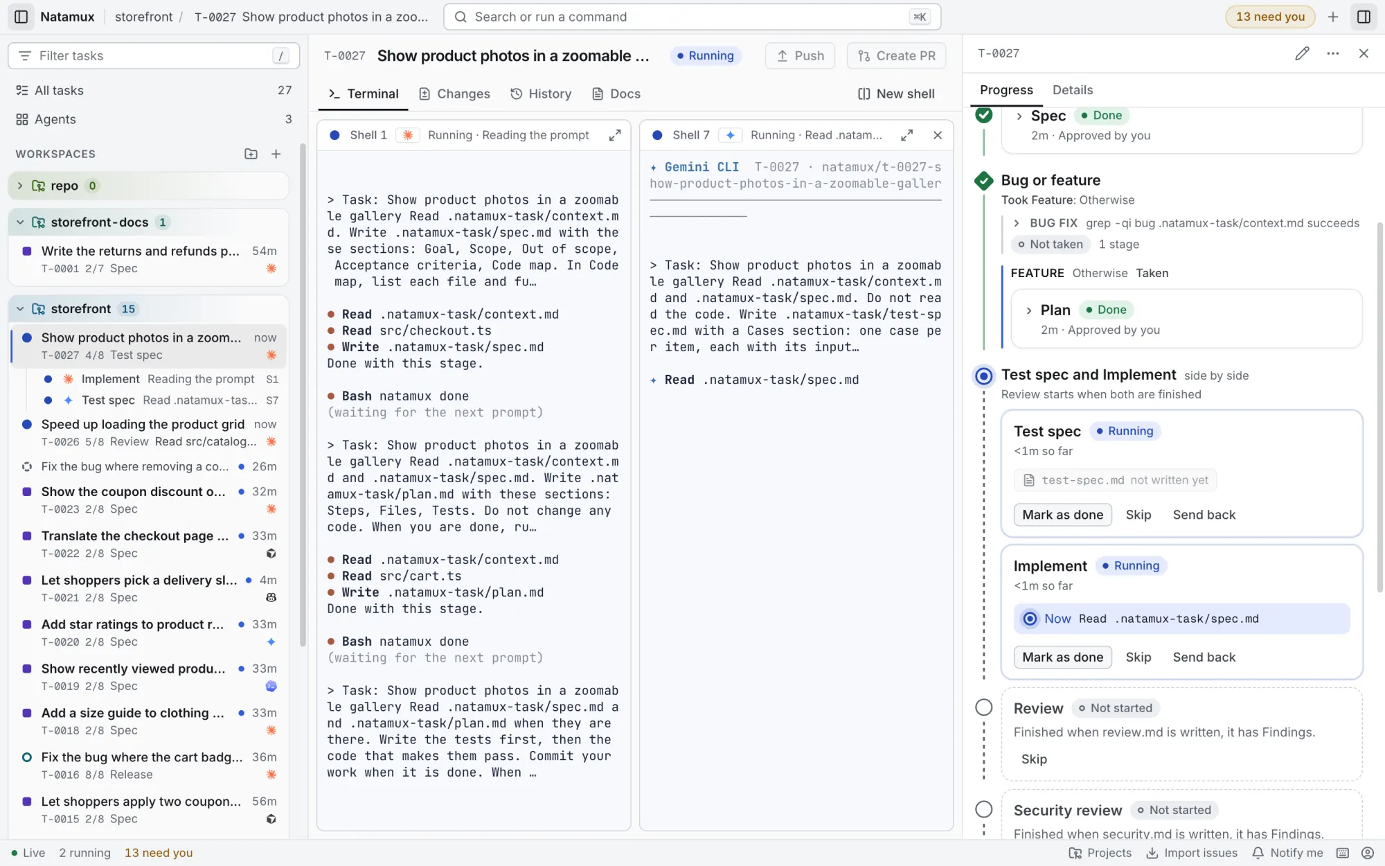Select the Security review stage circle

[x=983, y=809]
